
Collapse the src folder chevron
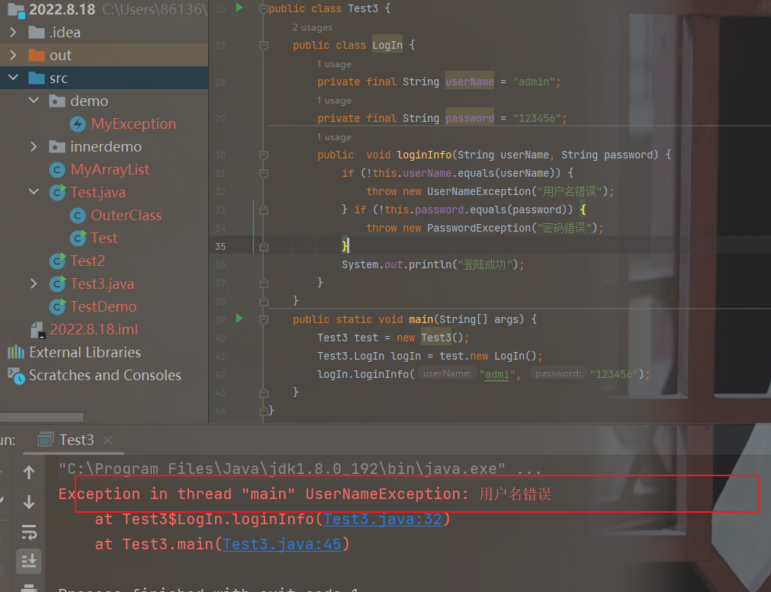point(13,78)
